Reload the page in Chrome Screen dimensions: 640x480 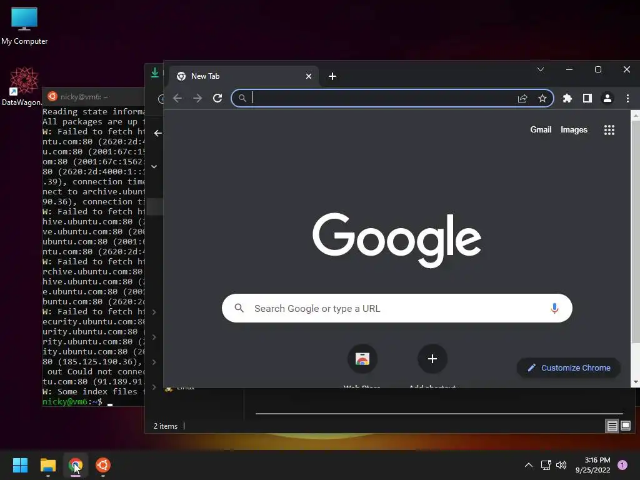point(217,98)
